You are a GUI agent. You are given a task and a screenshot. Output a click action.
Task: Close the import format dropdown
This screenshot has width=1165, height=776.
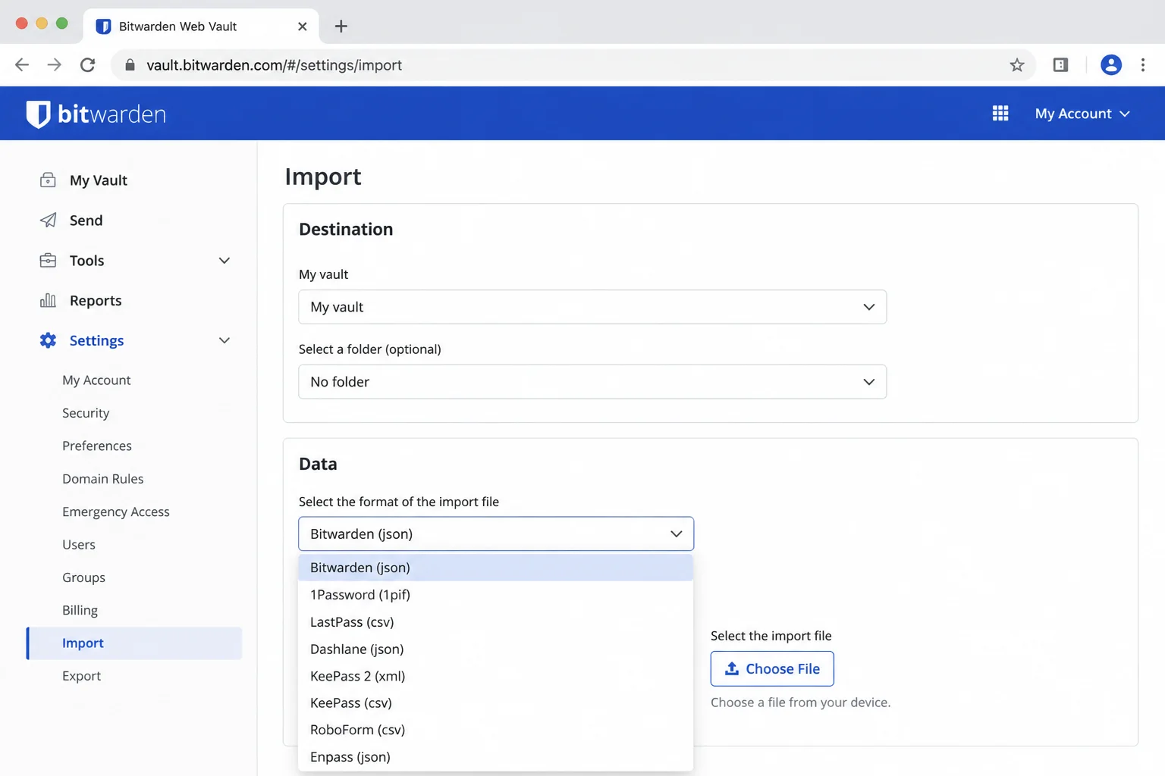pyautogui.click(x=496, y=533)
